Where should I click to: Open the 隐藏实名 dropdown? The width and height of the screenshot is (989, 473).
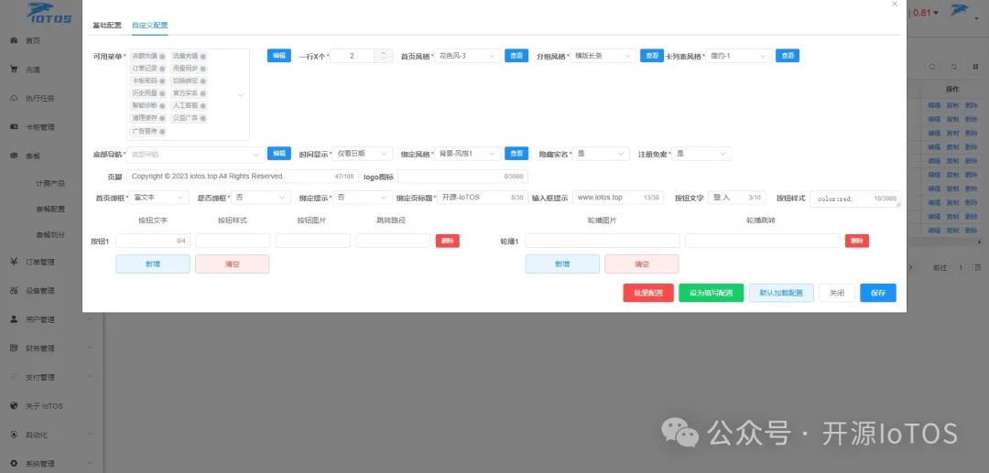[x=601, y=154]
